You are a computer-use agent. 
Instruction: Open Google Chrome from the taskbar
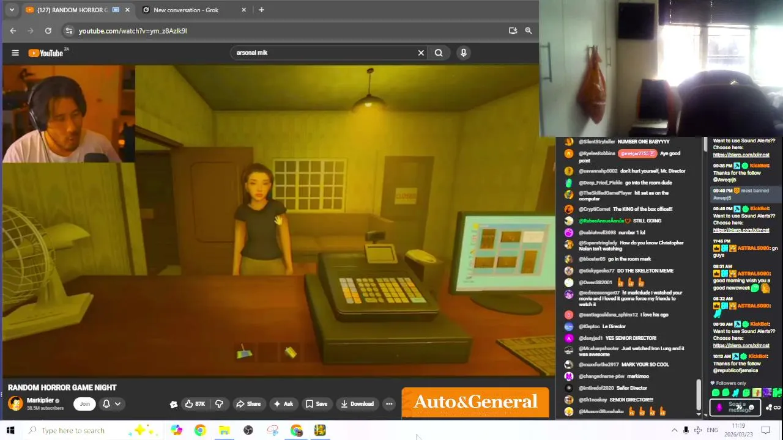click(x=200, y=430)
